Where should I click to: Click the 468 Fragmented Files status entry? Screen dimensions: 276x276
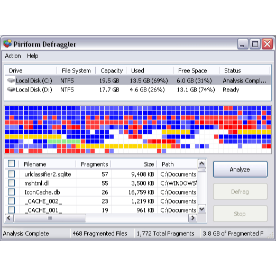100,233
